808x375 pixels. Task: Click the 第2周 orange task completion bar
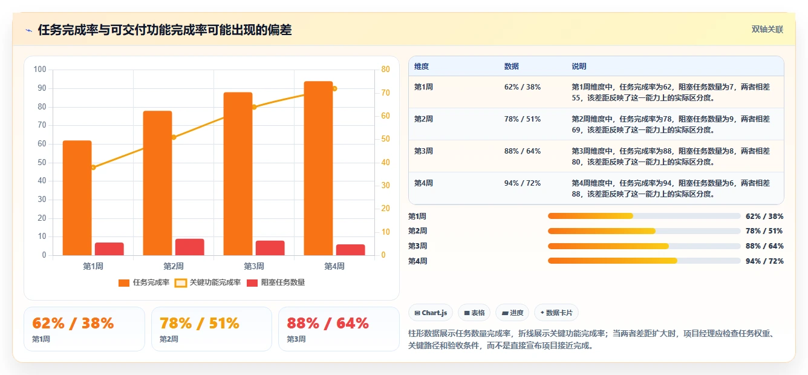point(157,183)
